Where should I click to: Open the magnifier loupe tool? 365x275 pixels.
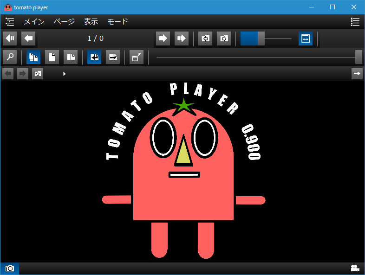(x=10, y=57)
